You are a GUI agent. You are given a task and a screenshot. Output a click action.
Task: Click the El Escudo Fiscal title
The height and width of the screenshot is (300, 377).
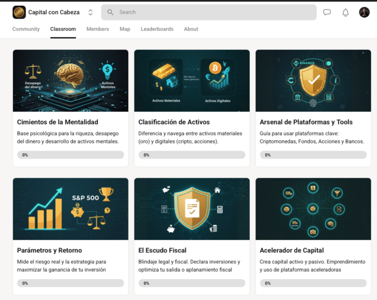coord(162,250)
